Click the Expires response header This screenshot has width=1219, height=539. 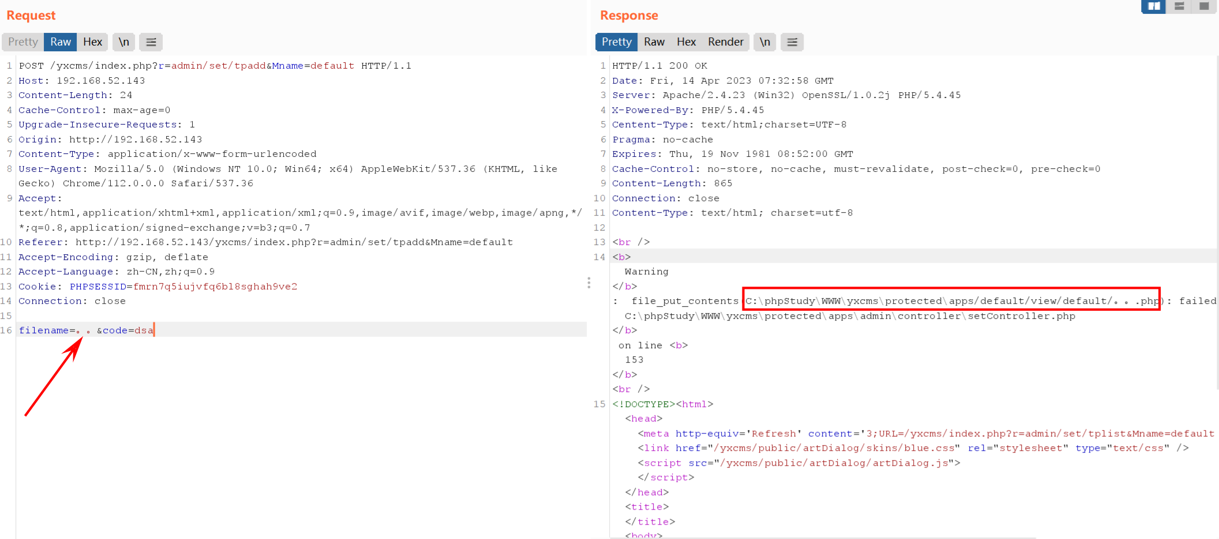[x=733, y=154]
